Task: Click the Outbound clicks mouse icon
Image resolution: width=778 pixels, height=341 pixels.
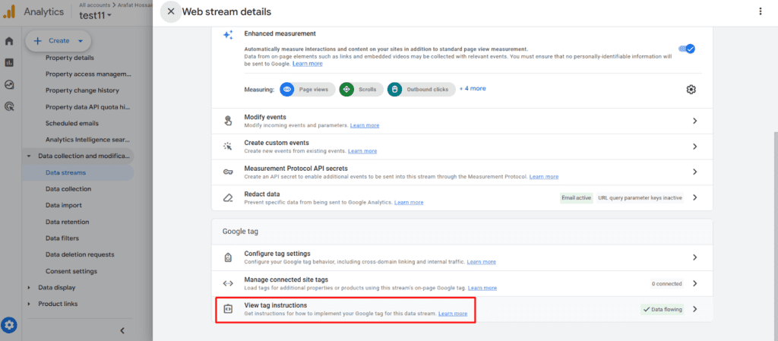Action: point(394,89)
